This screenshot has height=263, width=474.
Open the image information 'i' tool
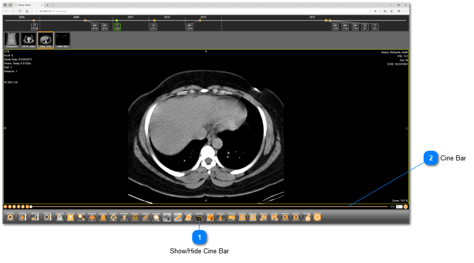click(221, 217)
